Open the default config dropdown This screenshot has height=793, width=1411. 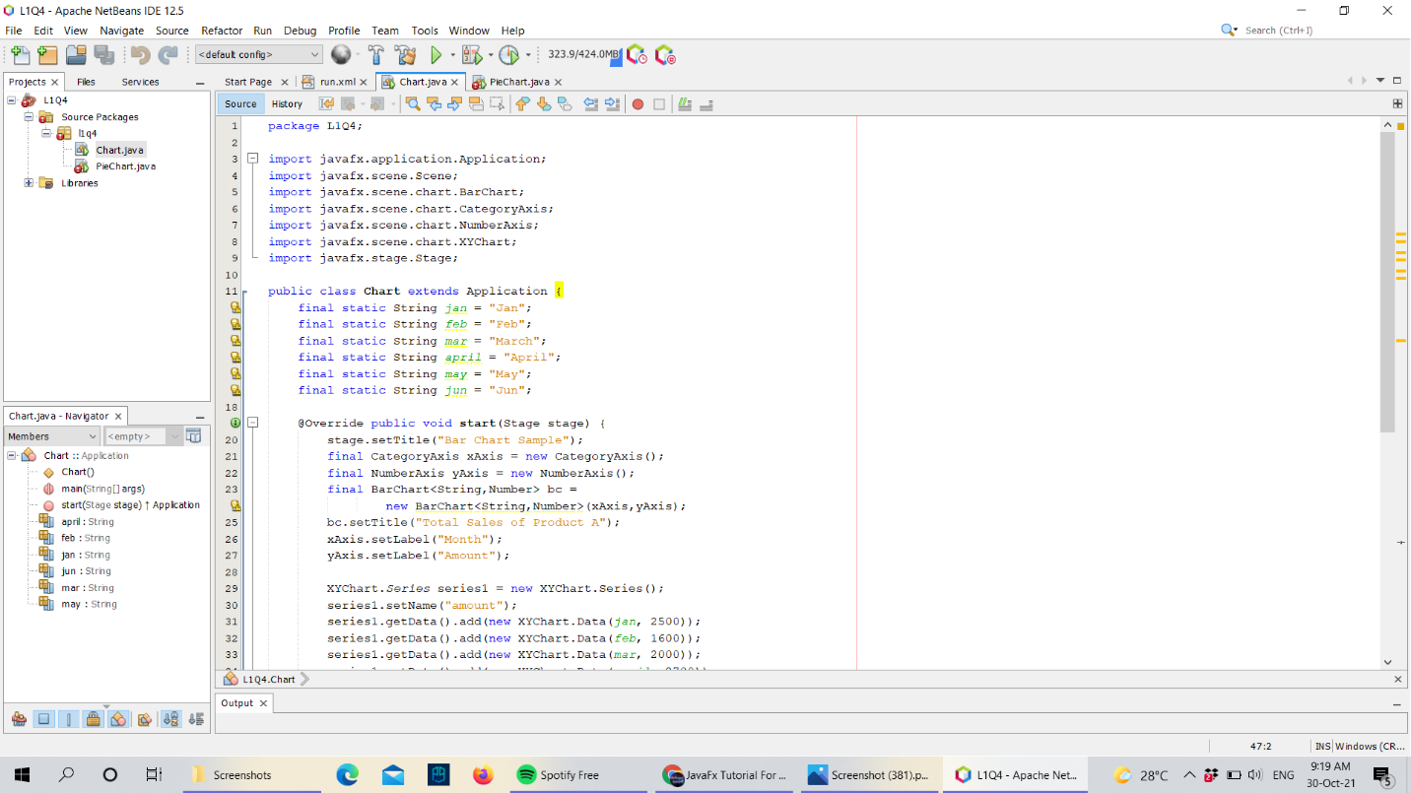pos(259,55)
